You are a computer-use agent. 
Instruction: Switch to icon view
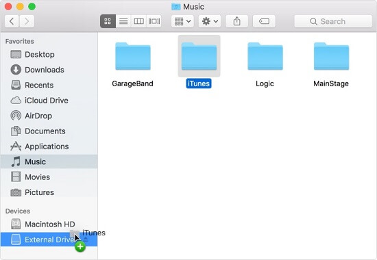pos(108,21)
